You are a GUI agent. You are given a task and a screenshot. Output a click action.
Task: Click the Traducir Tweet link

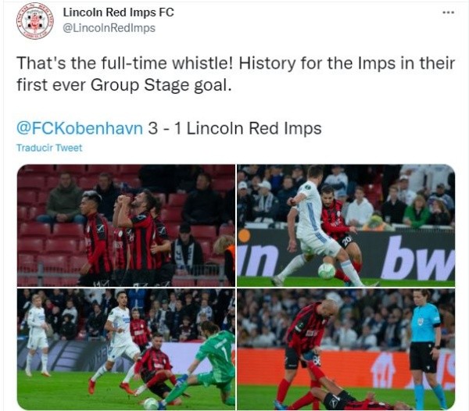tap(49, 148)
